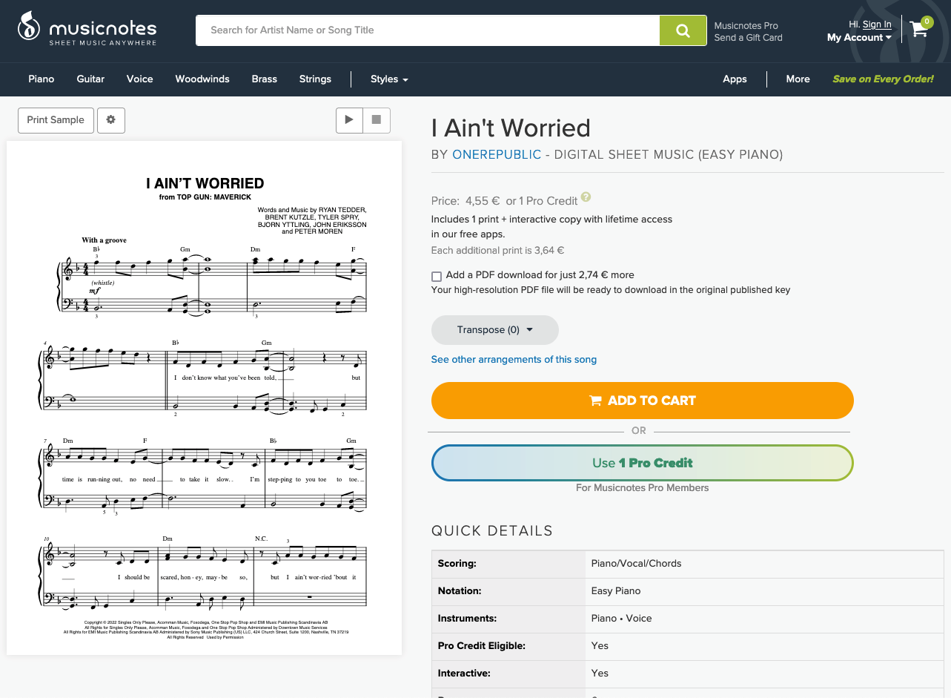Click the Pro Credit Eligible label
Viewport: 951px width, 698px height.
pos(482,646)
